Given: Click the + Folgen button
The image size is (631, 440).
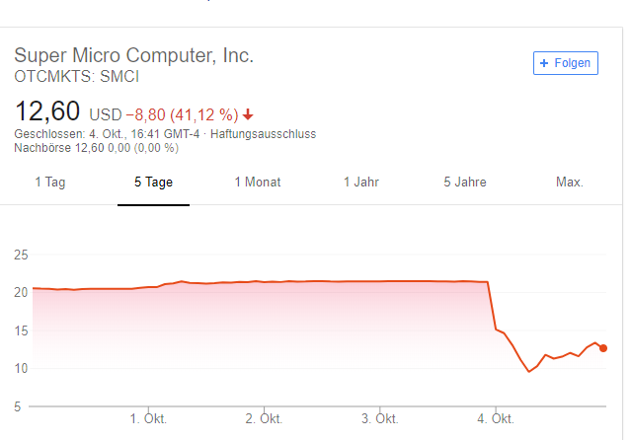Looking at the screenshot, I should coord(566,63).
